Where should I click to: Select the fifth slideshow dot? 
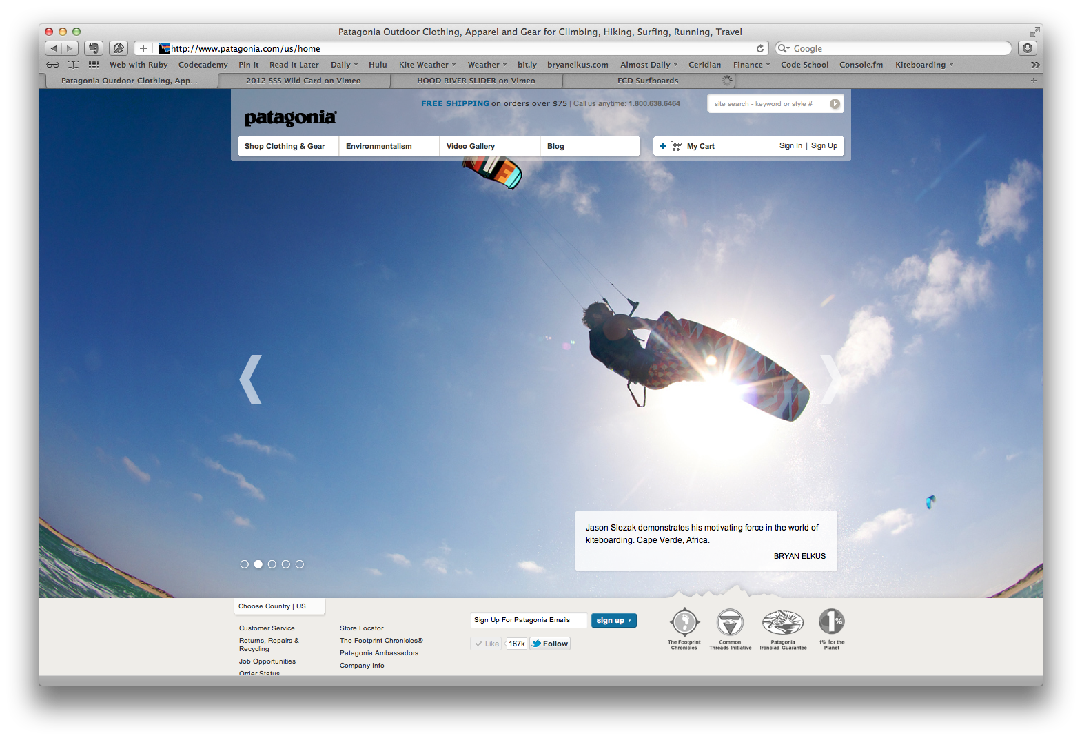(x=299, y=564)
